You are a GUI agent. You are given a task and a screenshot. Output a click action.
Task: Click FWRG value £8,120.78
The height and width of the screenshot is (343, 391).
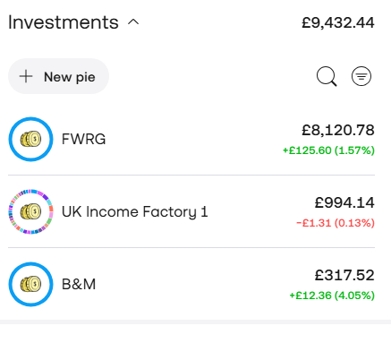338,130
